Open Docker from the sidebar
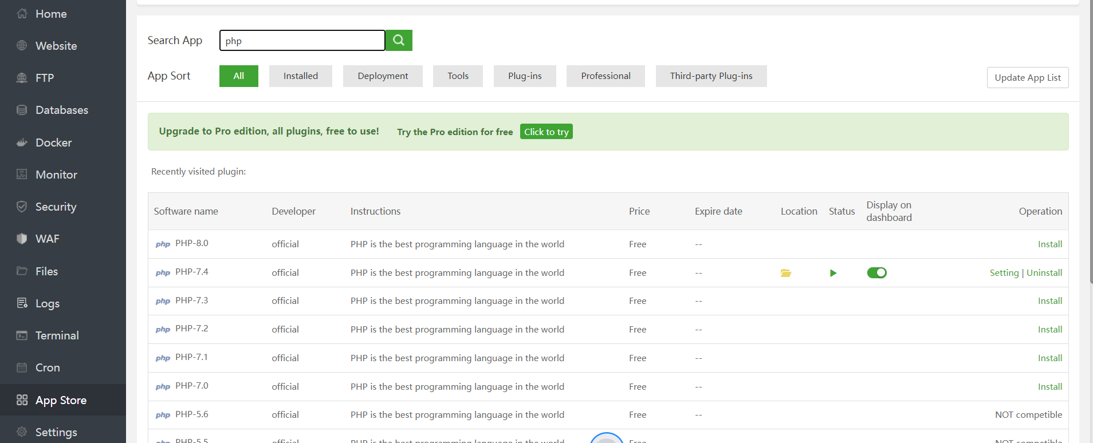Viewport: 1093px width, 443px height. click(x=53, y=143)
